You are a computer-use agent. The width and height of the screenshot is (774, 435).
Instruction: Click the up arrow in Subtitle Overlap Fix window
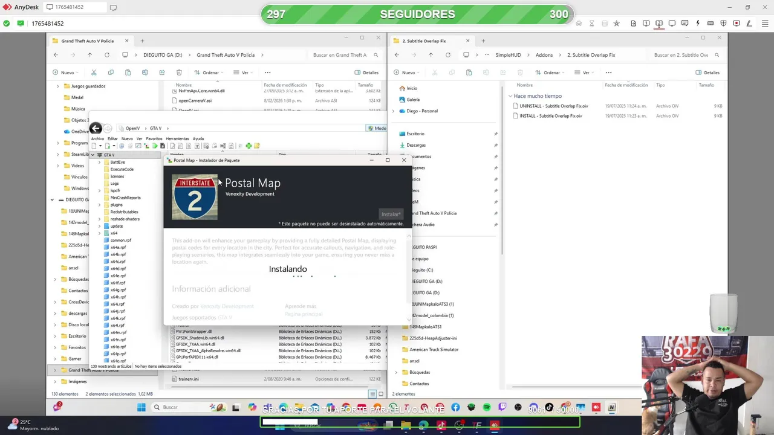pyautogui.click(x=431, y=55)
